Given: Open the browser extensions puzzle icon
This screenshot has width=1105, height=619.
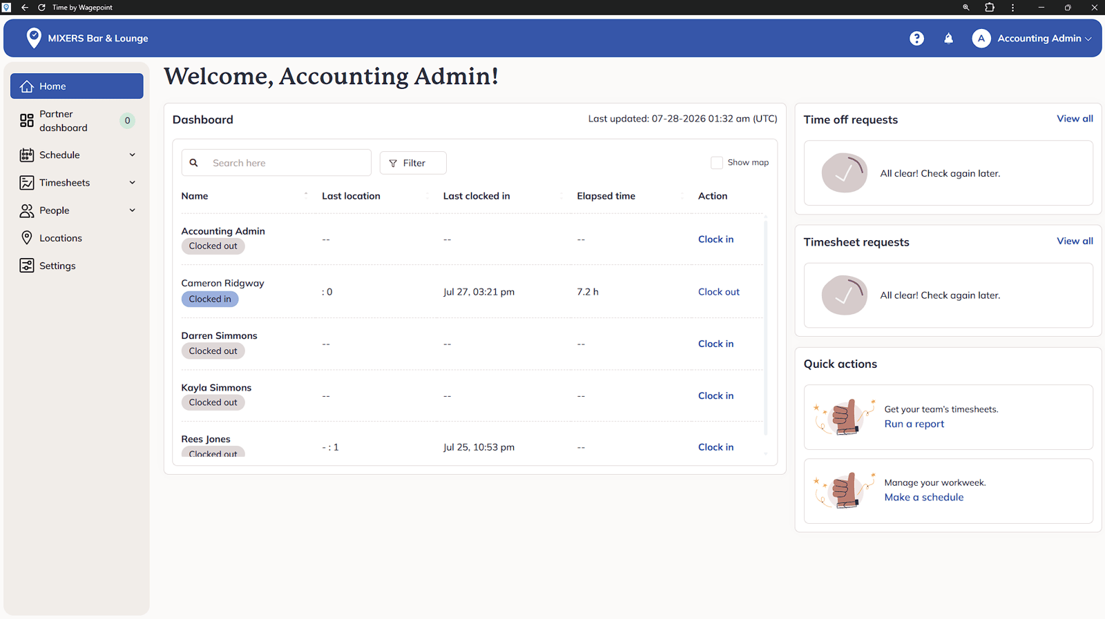Looking at the screenshot, I should (x=989, y=8).
